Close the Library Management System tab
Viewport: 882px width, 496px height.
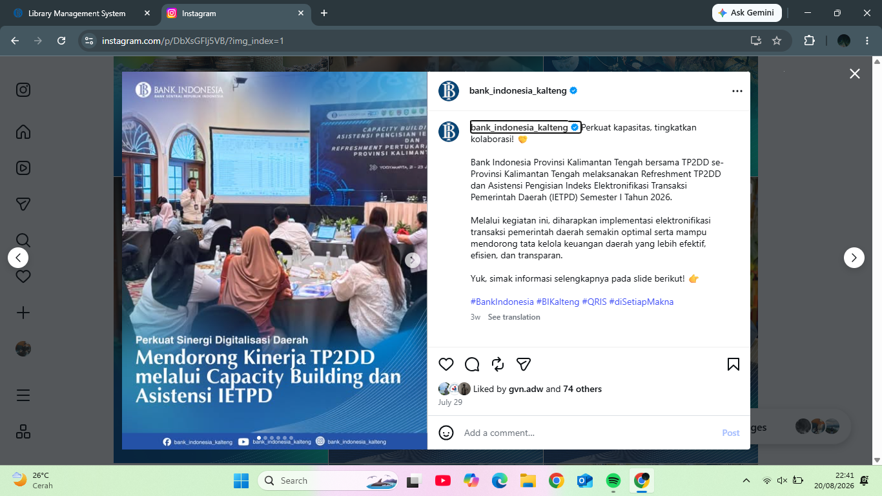pyautogui.click(x=147, y=13)
